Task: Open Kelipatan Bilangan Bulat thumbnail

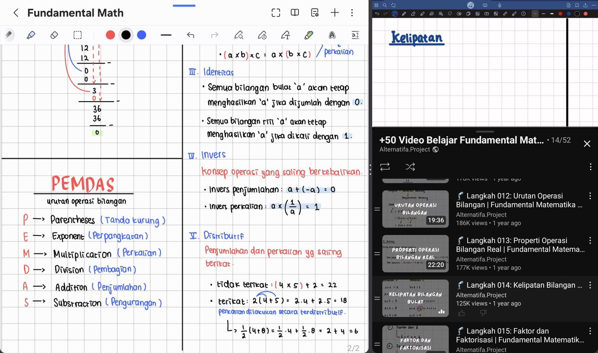Action: (415, 298)
